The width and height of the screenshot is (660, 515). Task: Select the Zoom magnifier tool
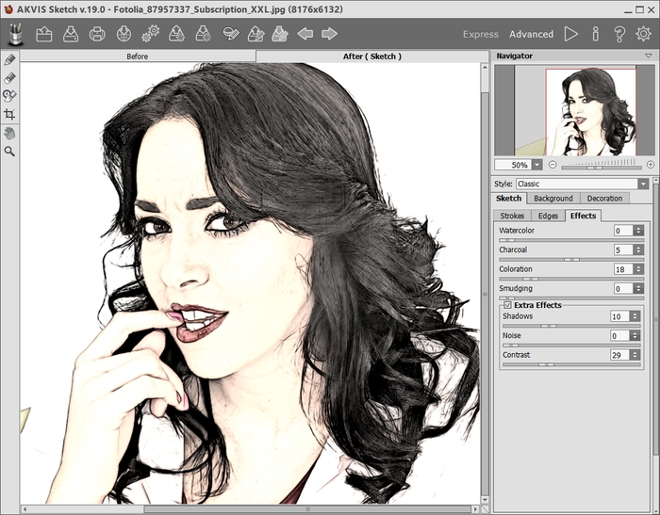(x=10, y=151)
